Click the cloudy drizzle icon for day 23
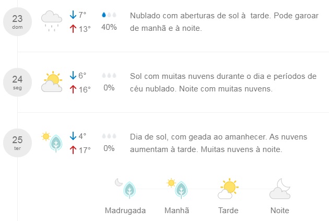 coord(52,21)
